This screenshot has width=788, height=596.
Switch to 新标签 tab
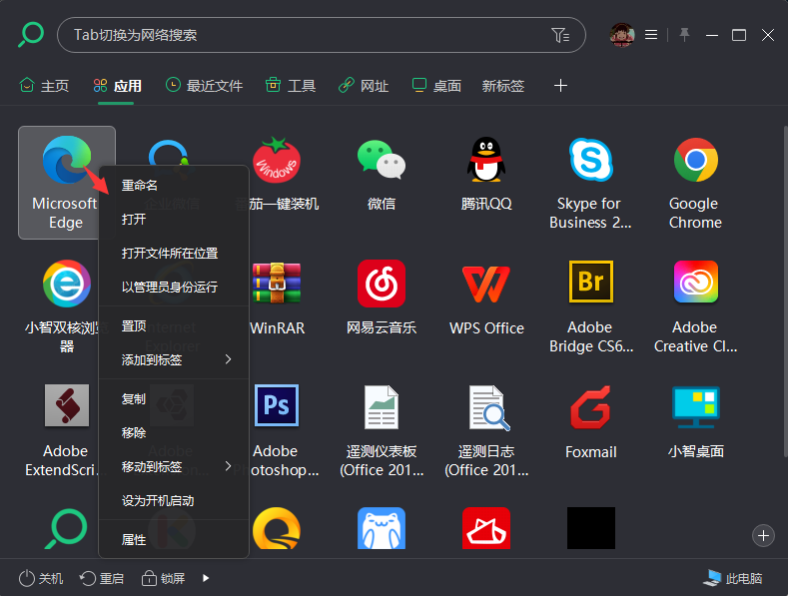click(x=503, y=86)
